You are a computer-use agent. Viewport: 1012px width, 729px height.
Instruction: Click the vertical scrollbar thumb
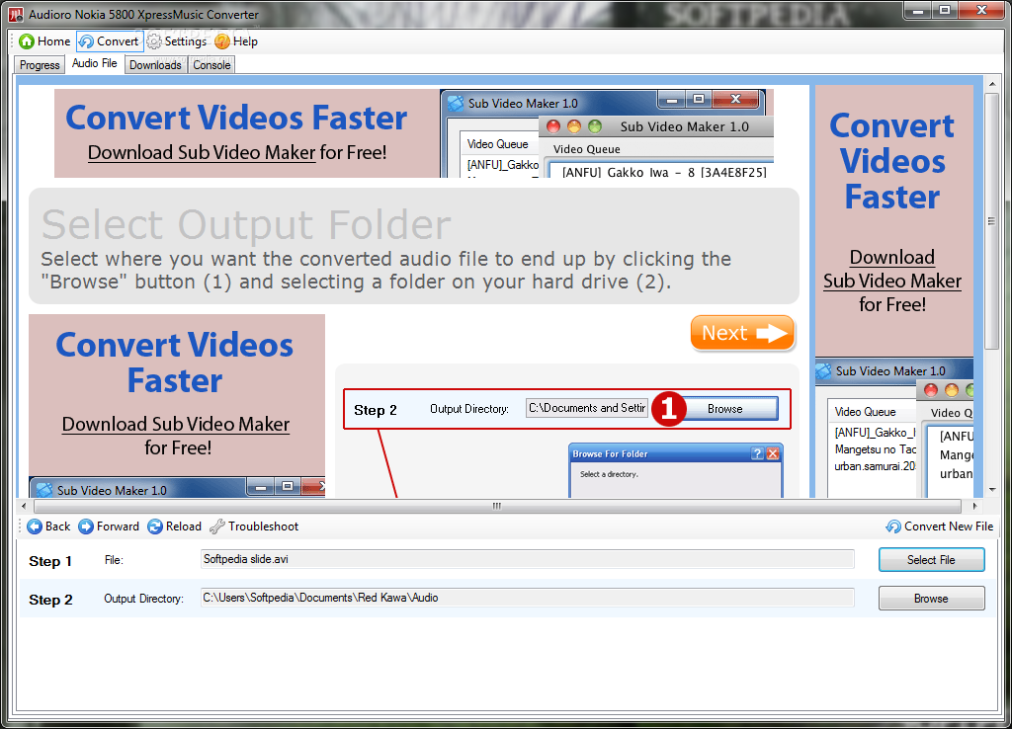click(991, 221)
